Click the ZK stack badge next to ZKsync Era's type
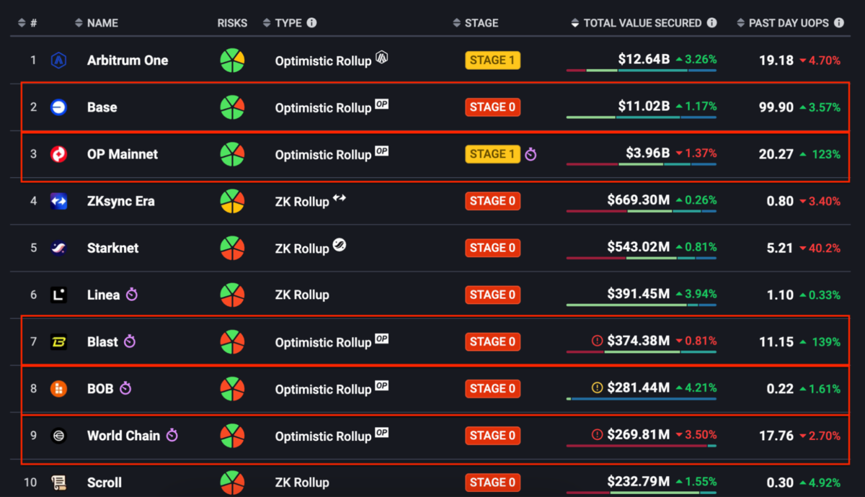 coord(340,198)
